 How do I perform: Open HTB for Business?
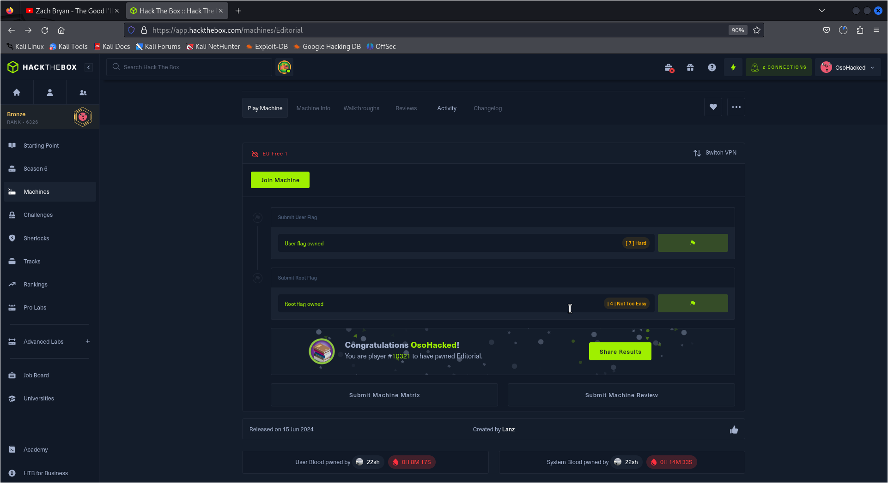point(50,473)
